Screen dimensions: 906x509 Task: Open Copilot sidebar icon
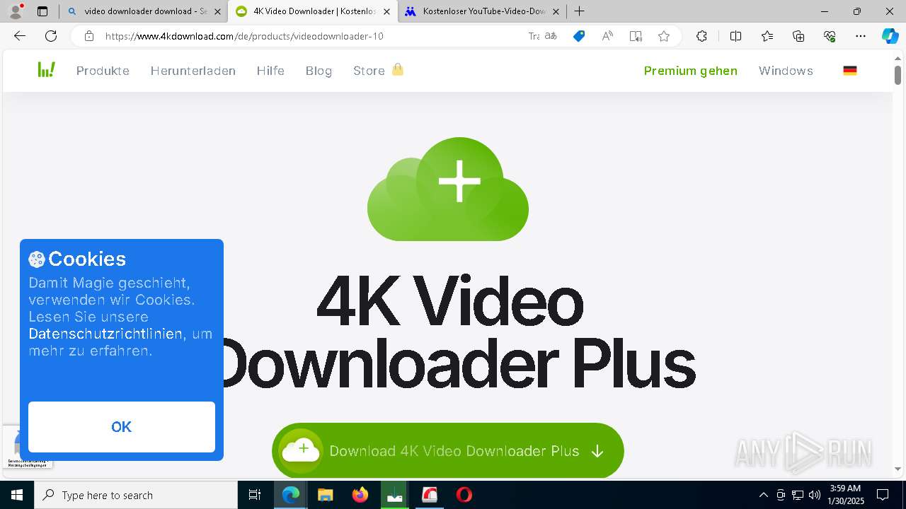coord(890,36)
